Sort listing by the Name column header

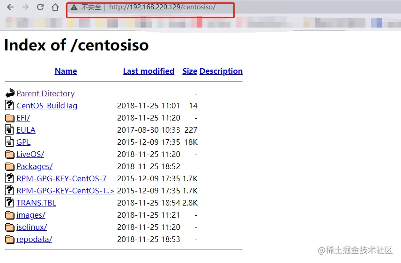click(66, 71)
